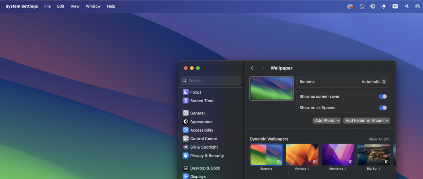423x179 pixels.
Task: Click the 'Sonoma' label under first thumbnail
Action: point(266,169)
